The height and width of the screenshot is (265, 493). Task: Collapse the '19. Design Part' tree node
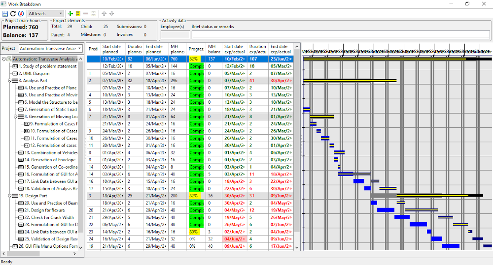tap(9, 196)
